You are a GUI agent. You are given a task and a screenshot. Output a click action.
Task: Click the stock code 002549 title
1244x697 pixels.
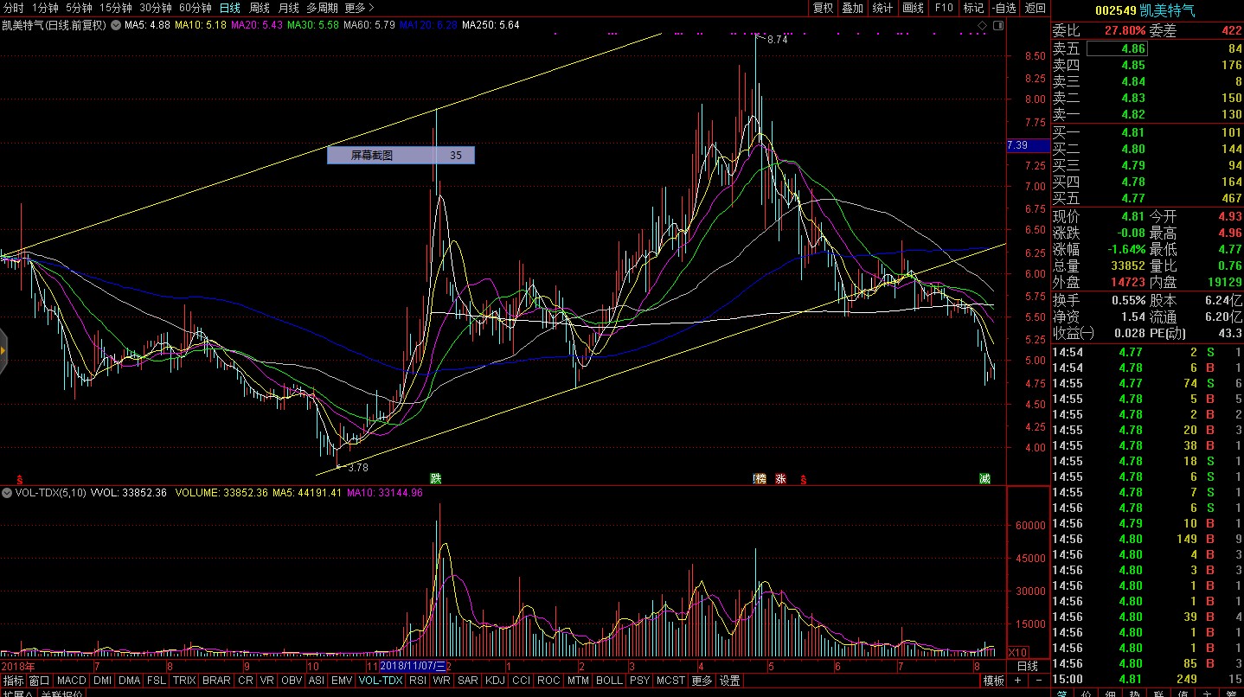pos(1116,10)
